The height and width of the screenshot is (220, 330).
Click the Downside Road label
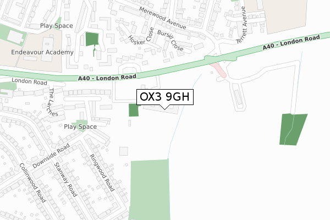coord(51,156)
